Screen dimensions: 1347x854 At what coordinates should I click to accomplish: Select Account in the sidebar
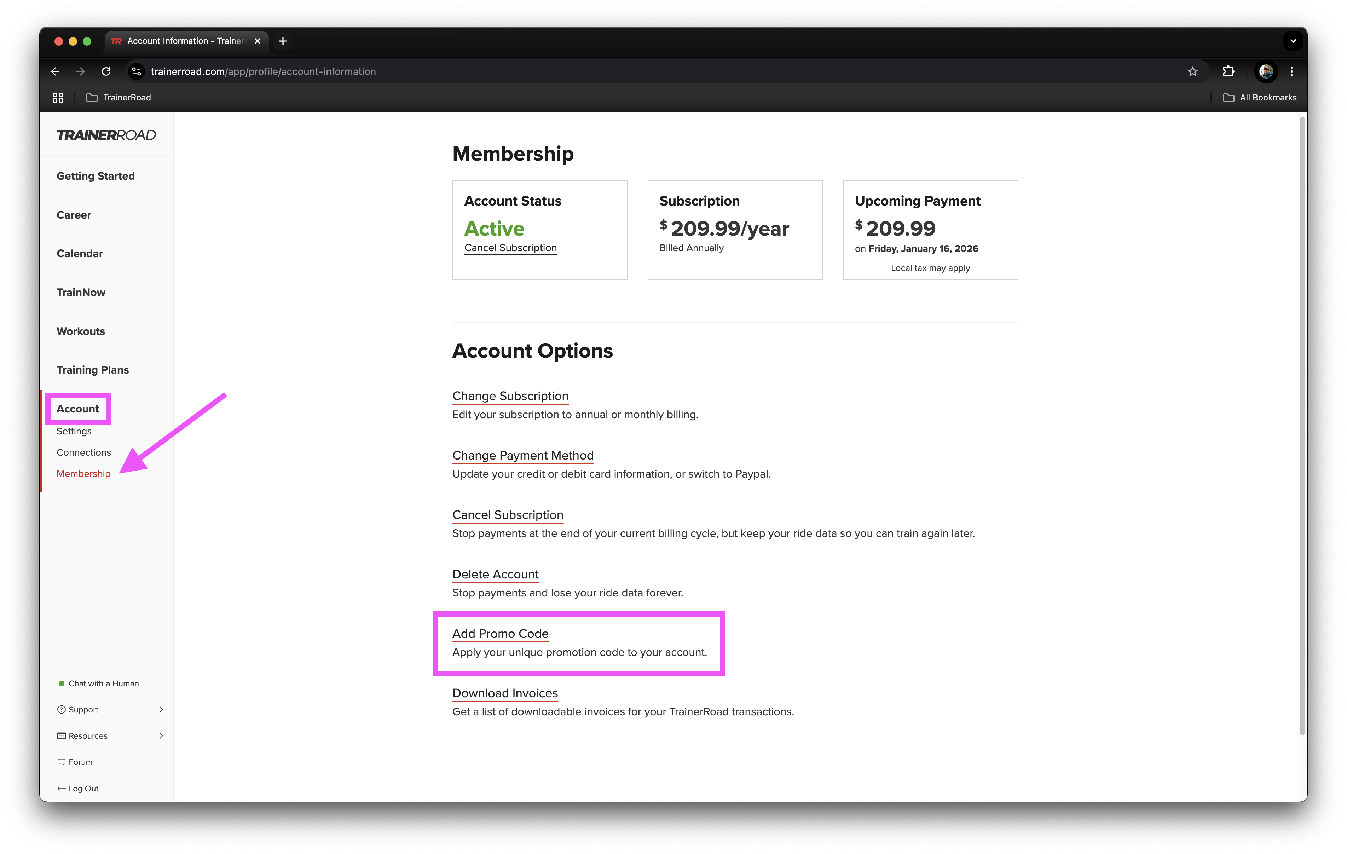point(78,409)
